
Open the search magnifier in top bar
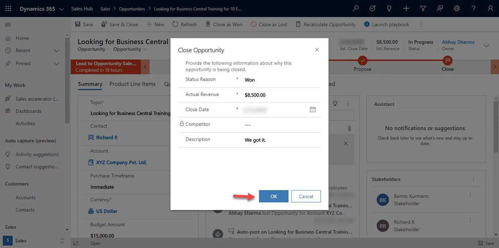356,8
